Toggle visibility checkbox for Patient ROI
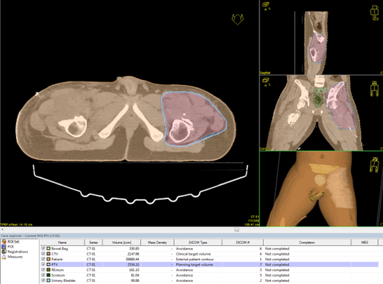 [43, 259]
